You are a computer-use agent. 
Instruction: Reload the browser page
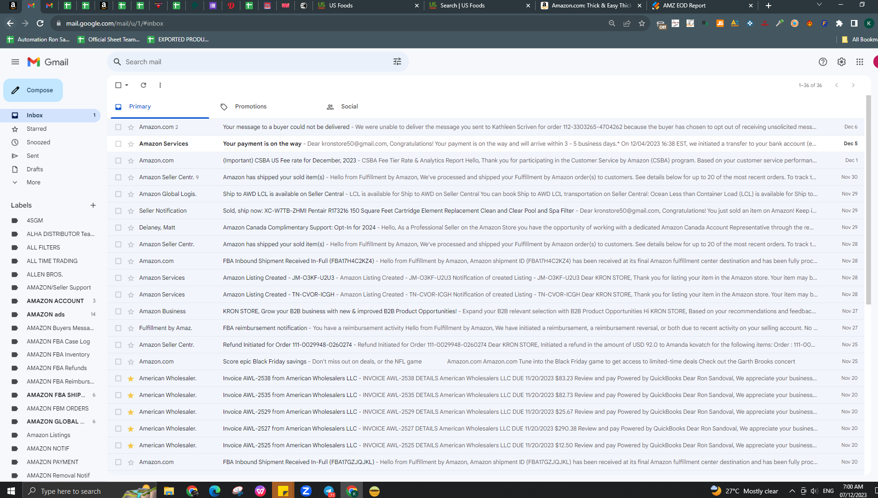pyautogui.click(x=40, y=23)
